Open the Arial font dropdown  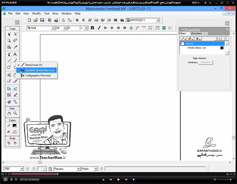click(53, 28)
